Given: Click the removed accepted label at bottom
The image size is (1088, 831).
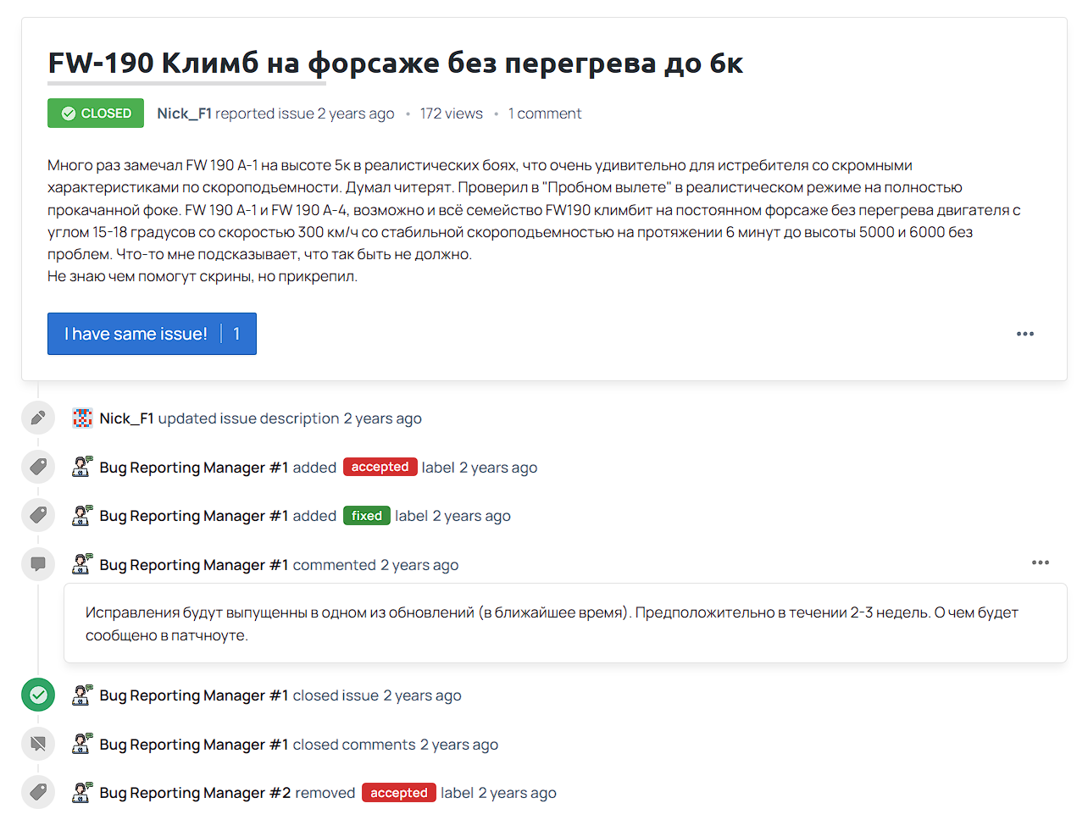Looking at the screenshot, I should [399, 793].
